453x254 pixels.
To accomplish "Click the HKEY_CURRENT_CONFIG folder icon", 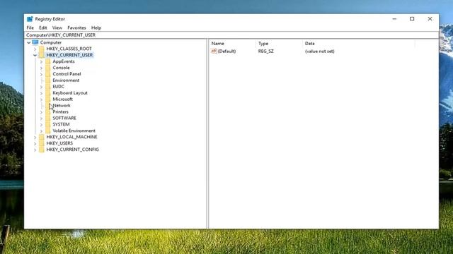I will (x=42, y=150).
